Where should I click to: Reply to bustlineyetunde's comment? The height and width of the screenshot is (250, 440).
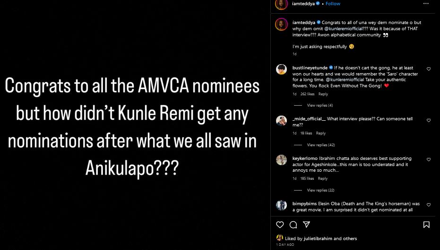(x=323, y=94)
